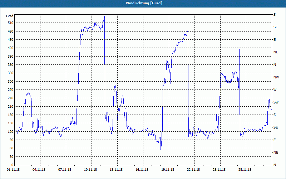
Task: Select the 90 y-axis value
Action: [11, 140]
